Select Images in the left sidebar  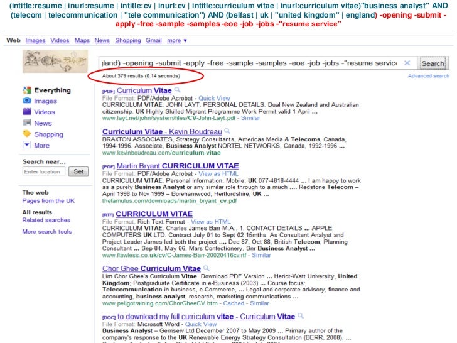click(45, 101)
